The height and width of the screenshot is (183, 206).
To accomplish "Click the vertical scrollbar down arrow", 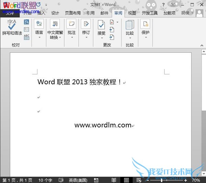I will [x=204, y=173].
